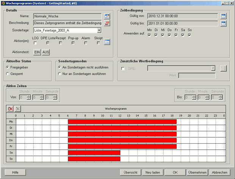The height and width of the screenshot is (179, 235).
Task: Enable the LOG action checkbox
Action: (x=35, y=43)
